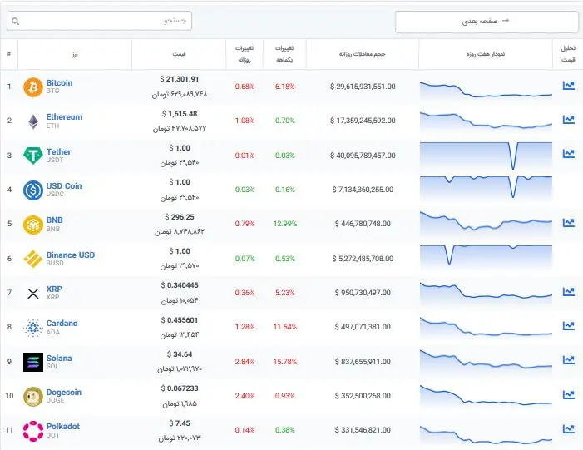583x450 pixels.
Task: Click the Solana logo icon
Action: click(33, 362)
